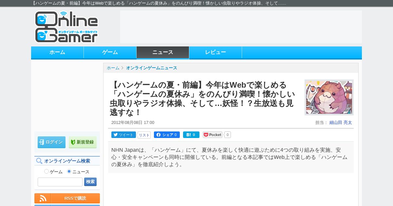This screenshot has width=393, height=206.
Task: Click the Pocket count bubble
Action: click(228, 135)
